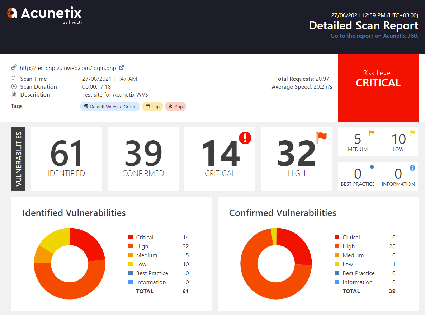Image resolution: width=425 pixels, height=315 pixels.
Task: Click the 10 Low card
Action: pos(398,142)
